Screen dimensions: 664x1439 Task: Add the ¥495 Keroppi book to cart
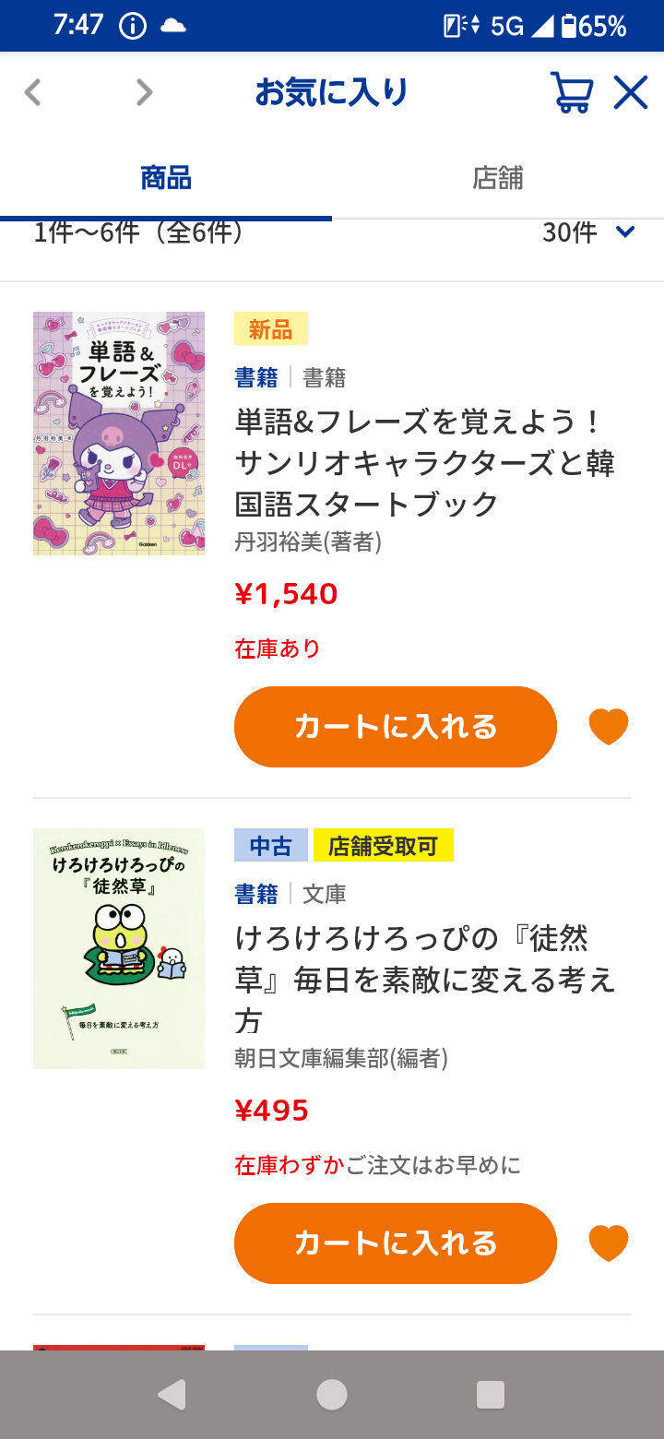click(396, 1243)
